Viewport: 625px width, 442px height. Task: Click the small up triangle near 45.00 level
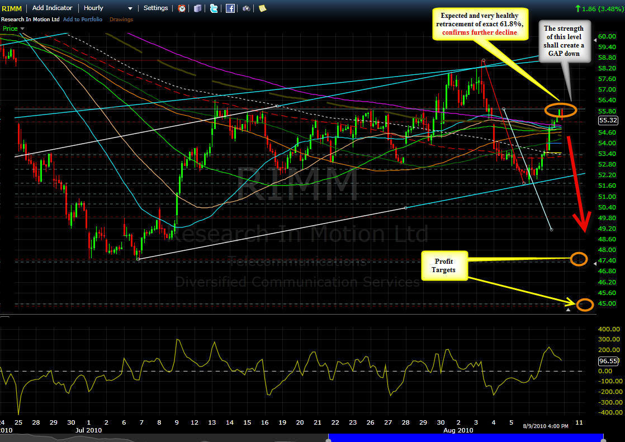(569, 309)
